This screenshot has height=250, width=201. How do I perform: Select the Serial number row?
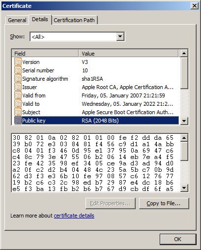click(95, 70)
